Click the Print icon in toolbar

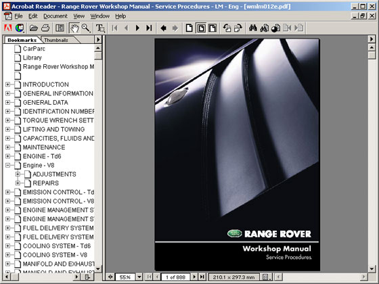coord(45,28)
